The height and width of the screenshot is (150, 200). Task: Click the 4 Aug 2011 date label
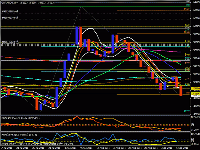(x=70, y=148)
